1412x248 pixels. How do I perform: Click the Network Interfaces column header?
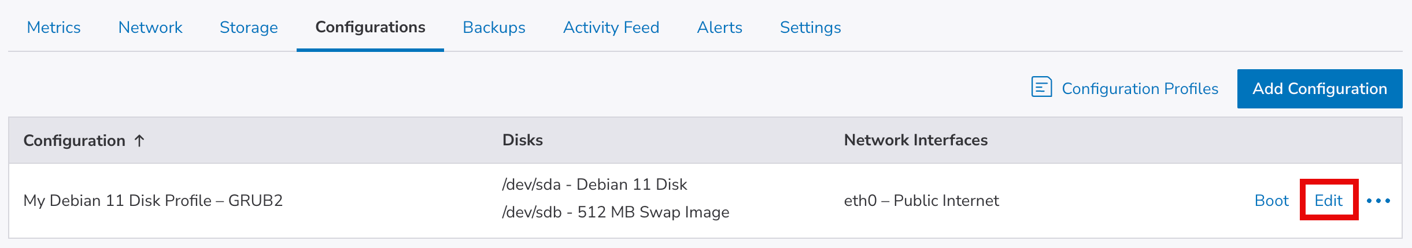[915, 140]
